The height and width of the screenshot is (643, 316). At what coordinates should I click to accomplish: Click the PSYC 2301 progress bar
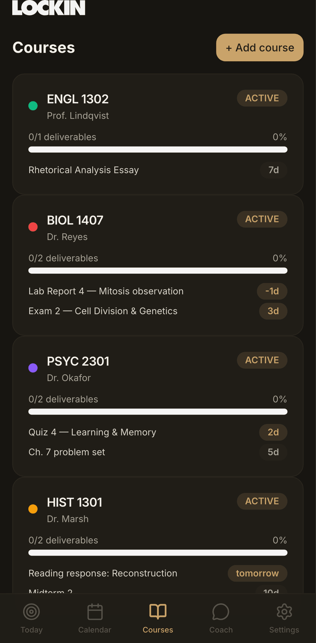(158, 412)
